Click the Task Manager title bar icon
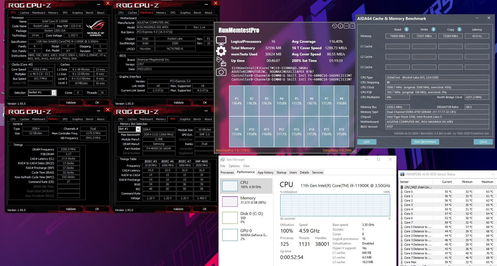Viewport: 497px width, 266px height. (222, 159)
